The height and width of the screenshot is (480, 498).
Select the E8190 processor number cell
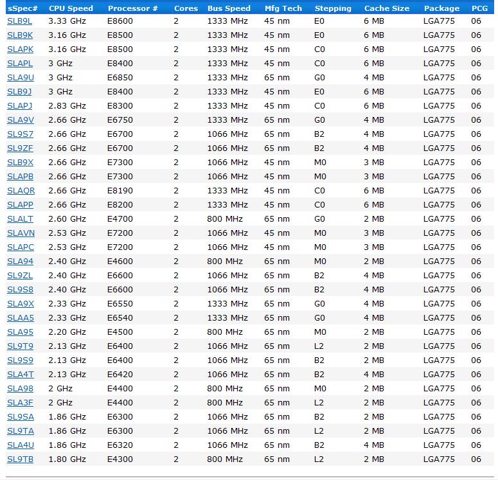pyautogui.click(x=120, y=191)
